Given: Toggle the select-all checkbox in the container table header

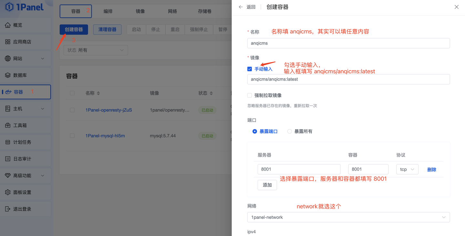Looking at the screenshot, I should point(72,93).
